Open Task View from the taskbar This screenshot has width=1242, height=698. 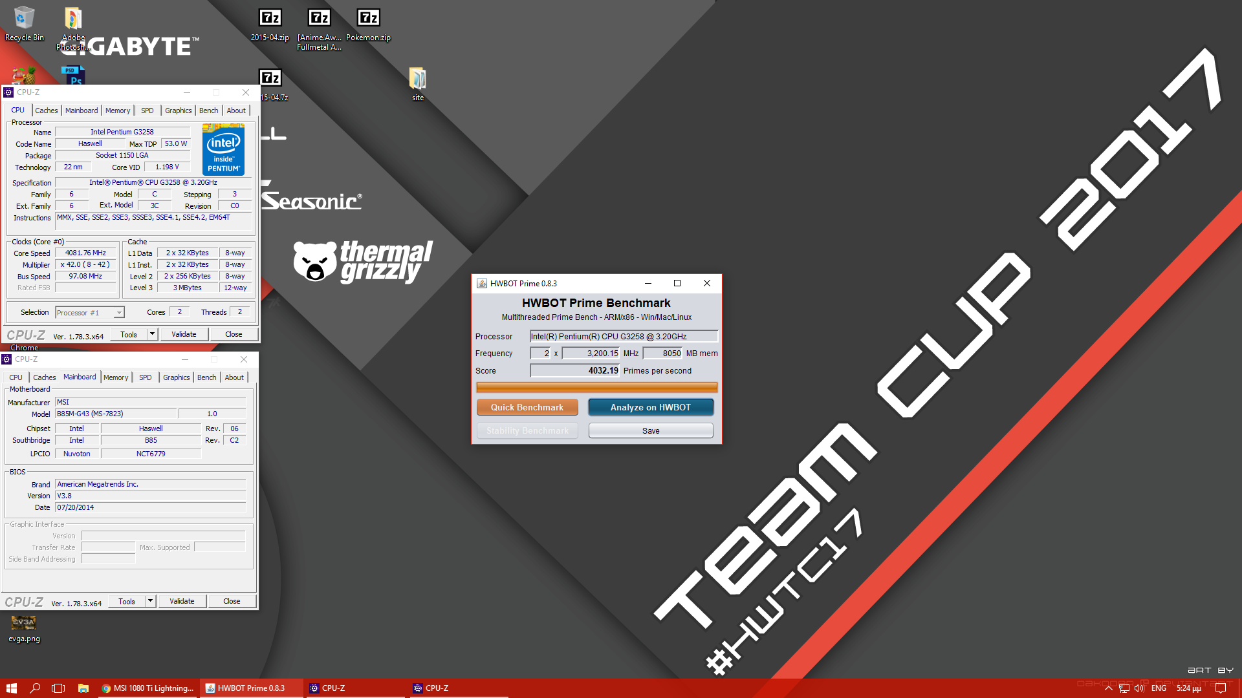tap(58, 688)
